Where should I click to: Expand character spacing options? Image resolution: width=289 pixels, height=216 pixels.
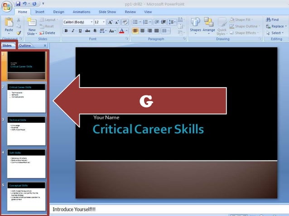[103, 31]
